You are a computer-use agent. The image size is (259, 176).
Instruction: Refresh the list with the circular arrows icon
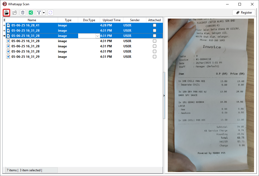click(x=50, y=13)
